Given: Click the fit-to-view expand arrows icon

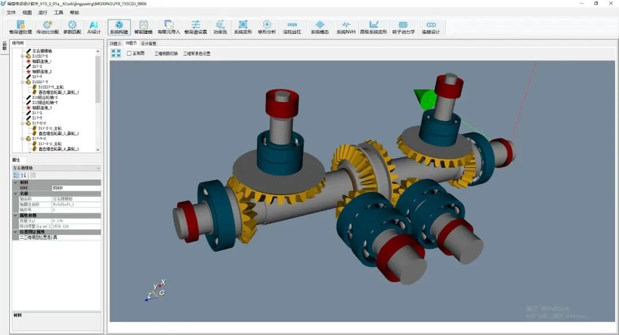Looking at the screenshot, I should [x=116, y=53].
